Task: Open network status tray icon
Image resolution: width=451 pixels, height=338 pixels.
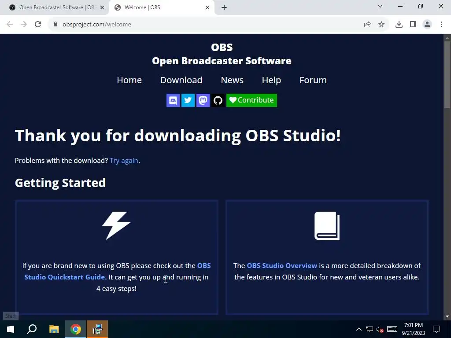Action: point(370,329)
